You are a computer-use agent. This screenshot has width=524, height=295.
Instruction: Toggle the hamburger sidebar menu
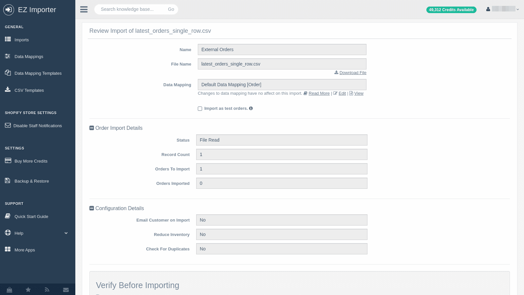click(84, 10)
